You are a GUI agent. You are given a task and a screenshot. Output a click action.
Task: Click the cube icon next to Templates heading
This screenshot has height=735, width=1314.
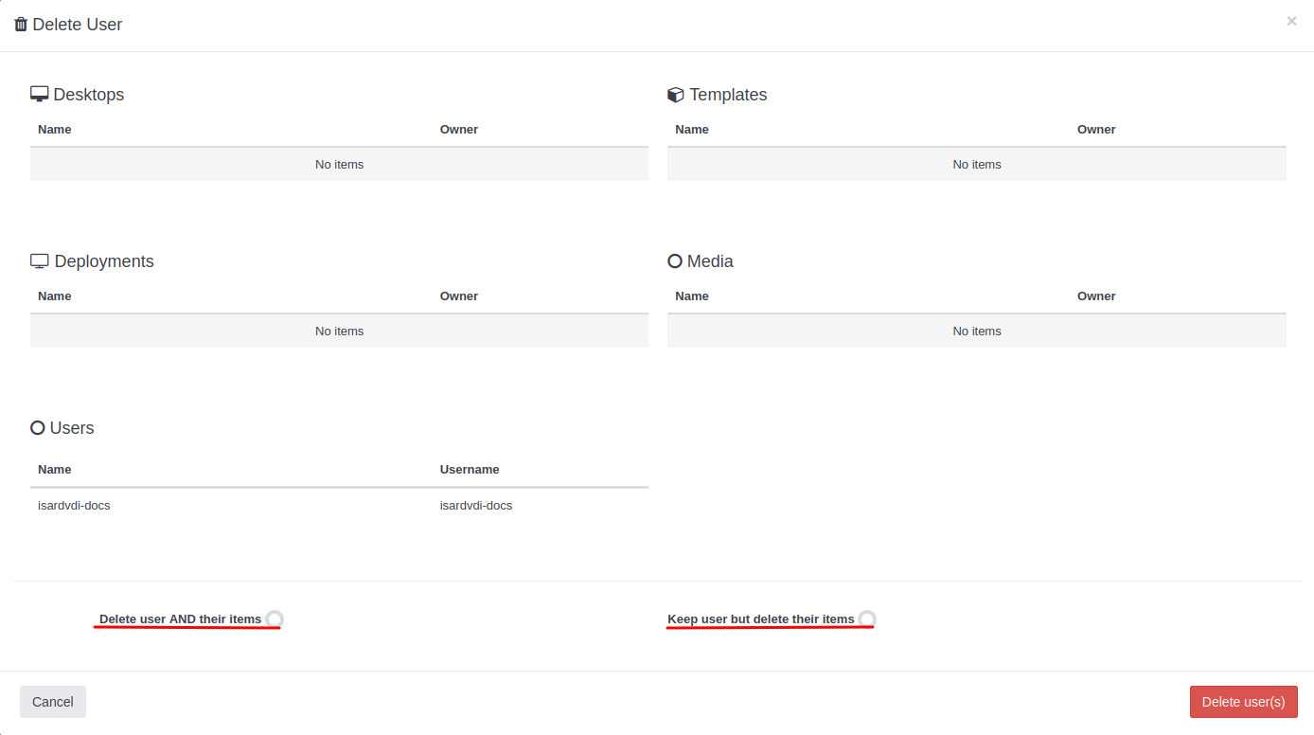coord(676,95)
